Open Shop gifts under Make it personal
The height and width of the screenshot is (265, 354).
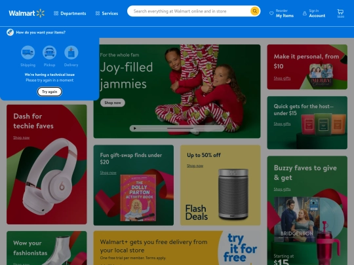click(282, 79)
